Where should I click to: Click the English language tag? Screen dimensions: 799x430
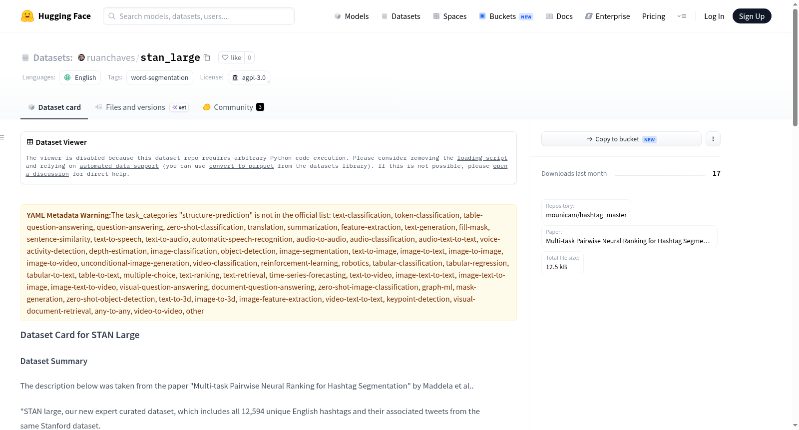click(x=80, y=77)
